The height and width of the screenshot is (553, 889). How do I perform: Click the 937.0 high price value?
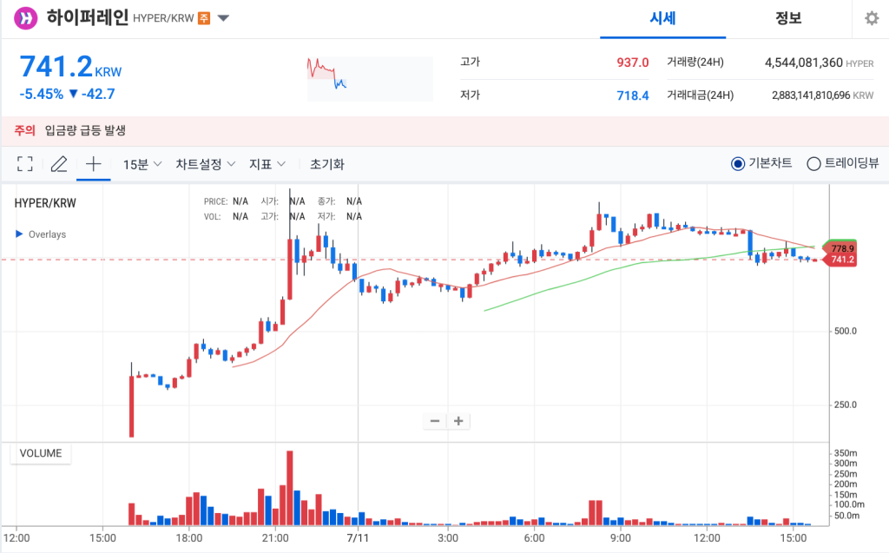tap(633, 63)
